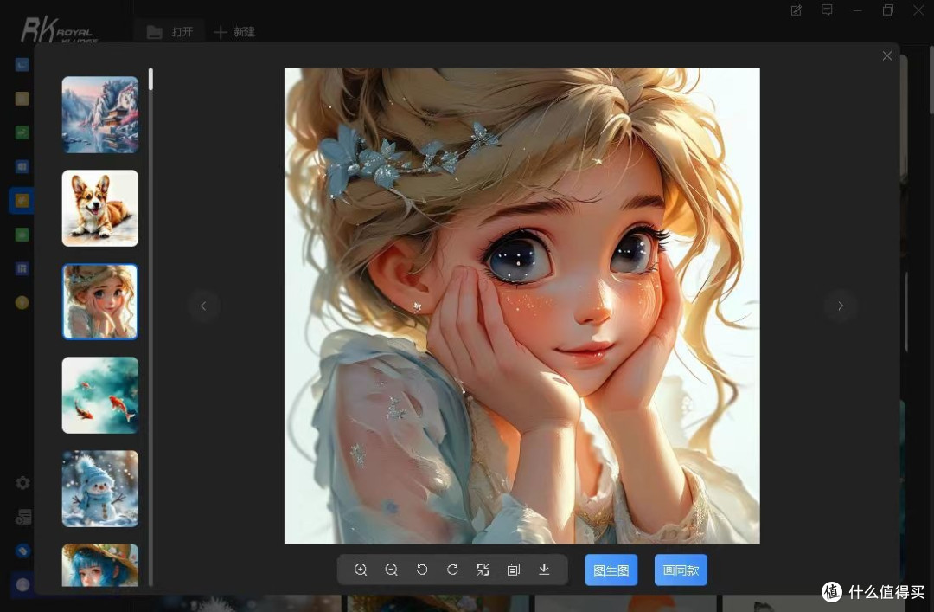Screen dimensions: 934x612
Task: Click the thumbnail list scrollbar
Action: tap(150, 79)
